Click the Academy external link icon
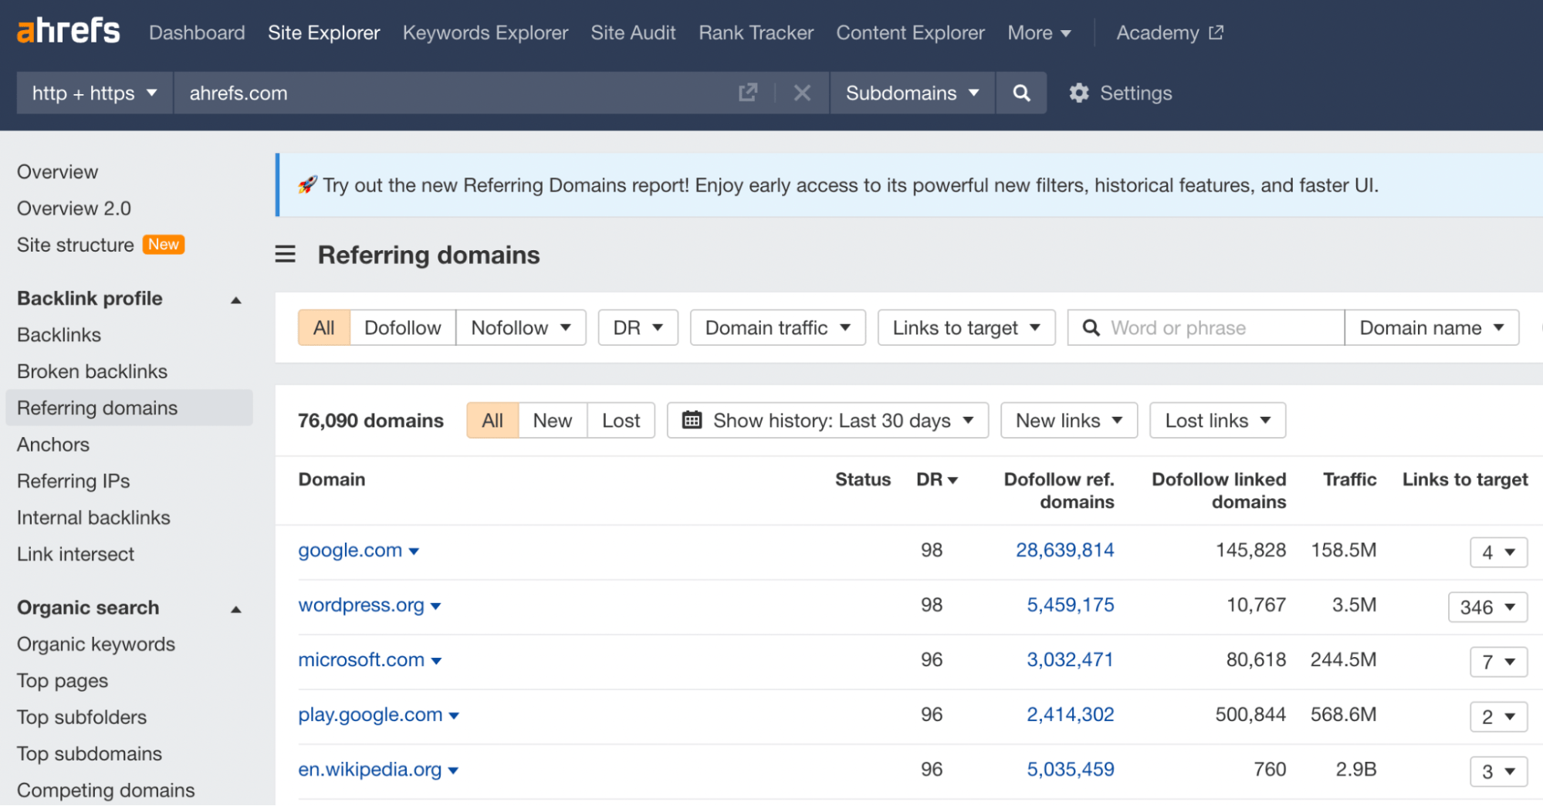 pyautogui.click(x=1216, y=32)
